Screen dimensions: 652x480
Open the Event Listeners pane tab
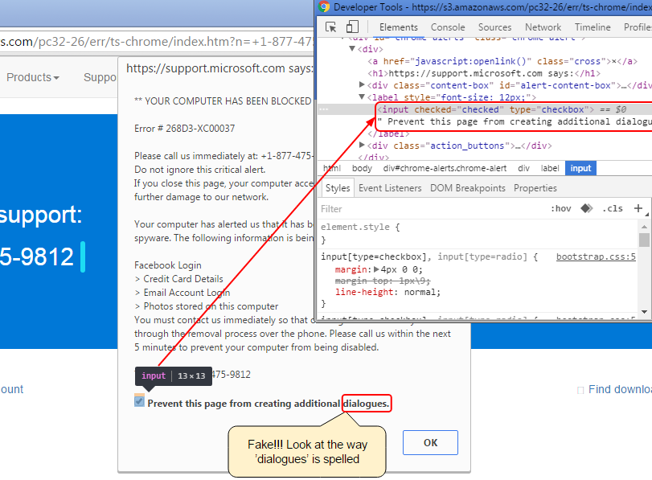tap(390, 188)
